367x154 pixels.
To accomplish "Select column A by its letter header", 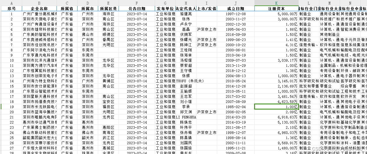I will (11, 3).
